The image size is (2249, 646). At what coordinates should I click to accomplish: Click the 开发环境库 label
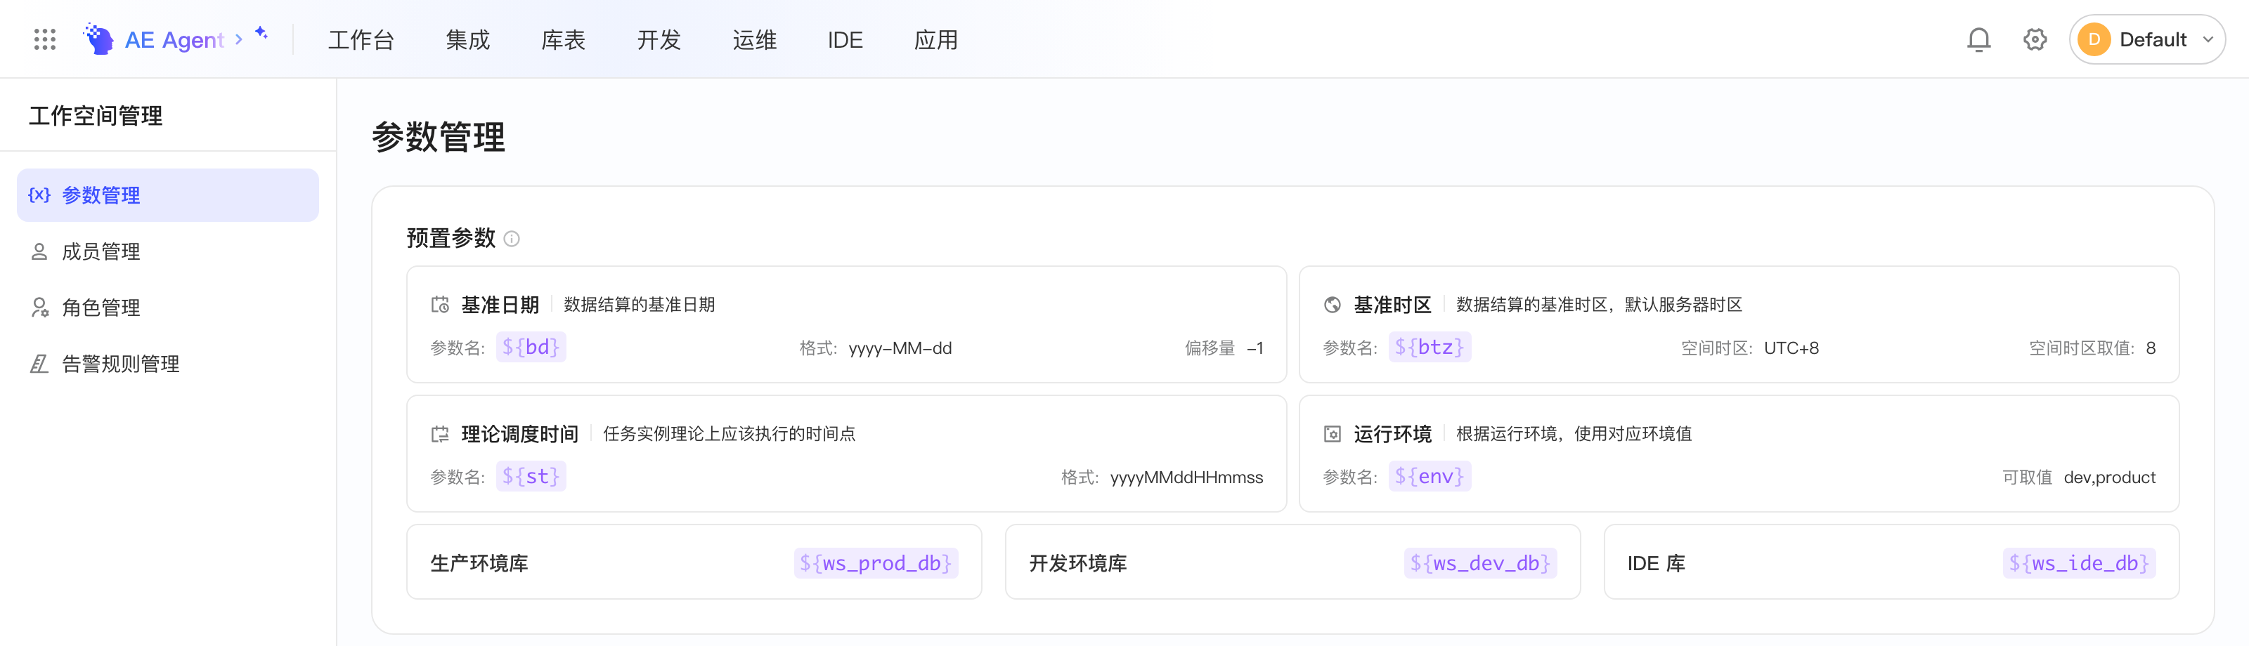[1078, 562]
